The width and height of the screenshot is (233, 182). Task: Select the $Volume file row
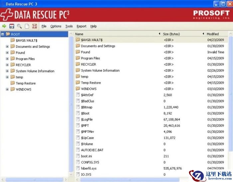pyautogui.click(x=151, y=144)
